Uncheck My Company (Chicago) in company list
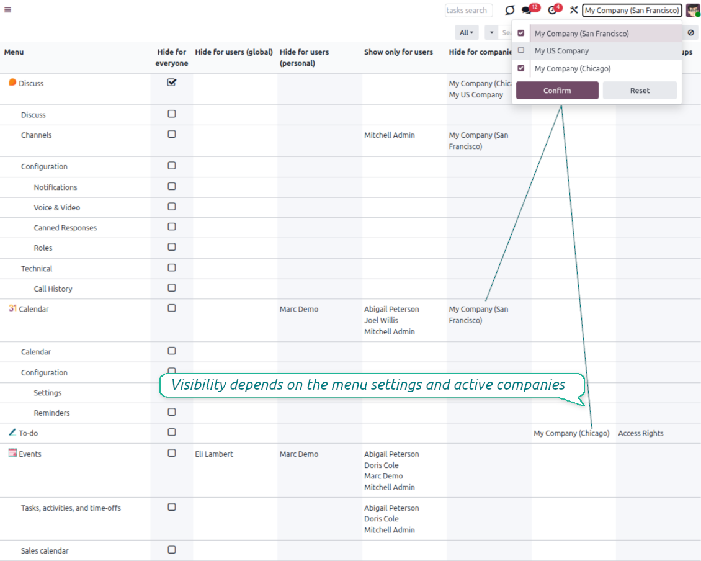 point(521,68)
